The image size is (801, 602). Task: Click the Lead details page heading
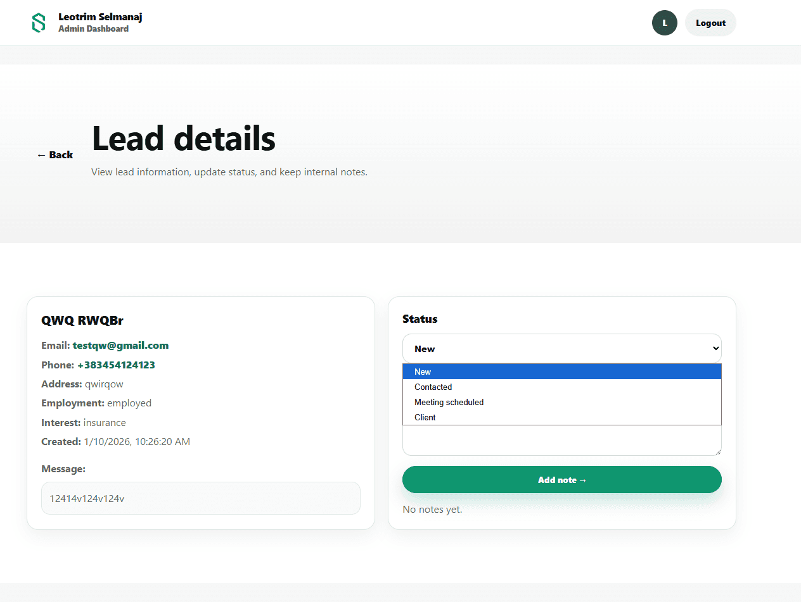pos(183,138)
